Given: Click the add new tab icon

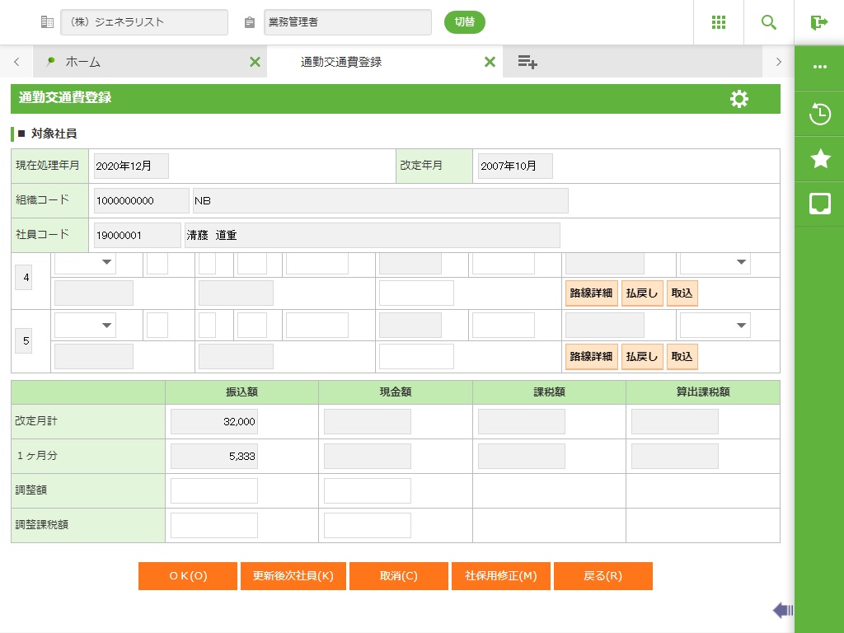Looking at the screenshot, I should click(527, 62).
